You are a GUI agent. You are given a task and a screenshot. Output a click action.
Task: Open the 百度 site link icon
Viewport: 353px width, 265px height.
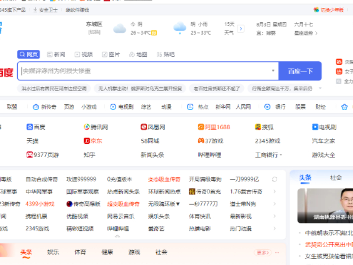(x=30, y=127)
